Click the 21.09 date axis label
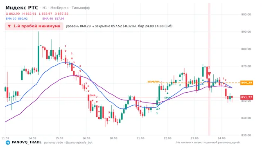 pyautogui.click(x=140, y=138)
